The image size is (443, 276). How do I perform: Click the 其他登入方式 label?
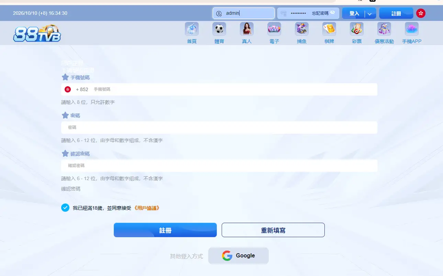[x=186, y=256]
